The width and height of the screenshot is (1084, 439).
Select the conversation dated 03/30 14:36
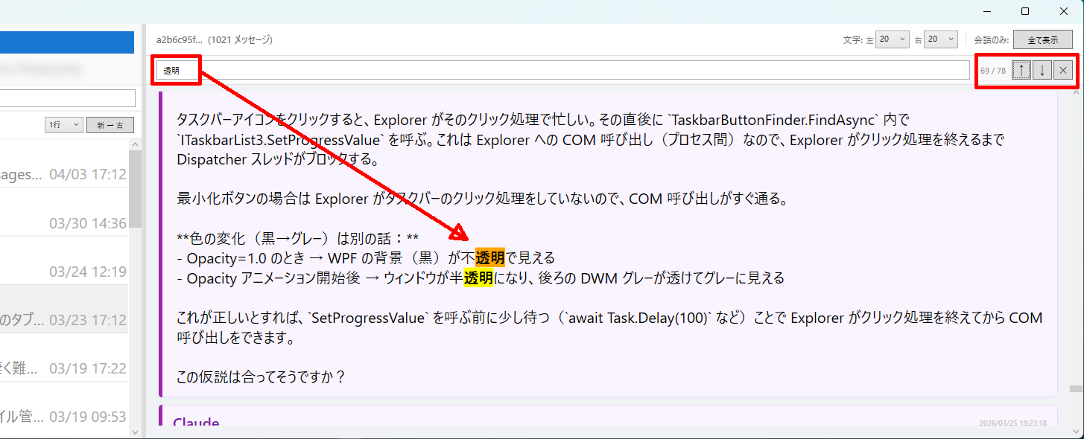coord(67,222)
